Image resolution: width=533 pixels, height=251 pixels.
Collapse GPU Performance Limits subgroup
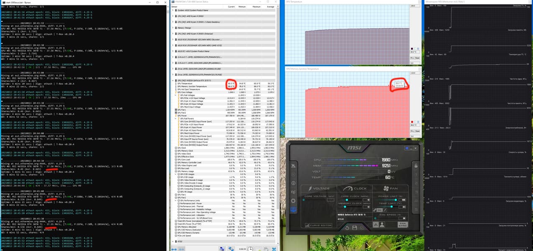[x=176, y=200]
